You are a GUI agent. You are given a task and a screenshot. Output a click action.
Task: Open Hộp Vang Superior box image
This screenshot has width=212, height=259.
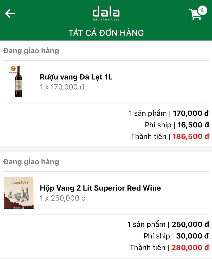click(x=18, y=193)
